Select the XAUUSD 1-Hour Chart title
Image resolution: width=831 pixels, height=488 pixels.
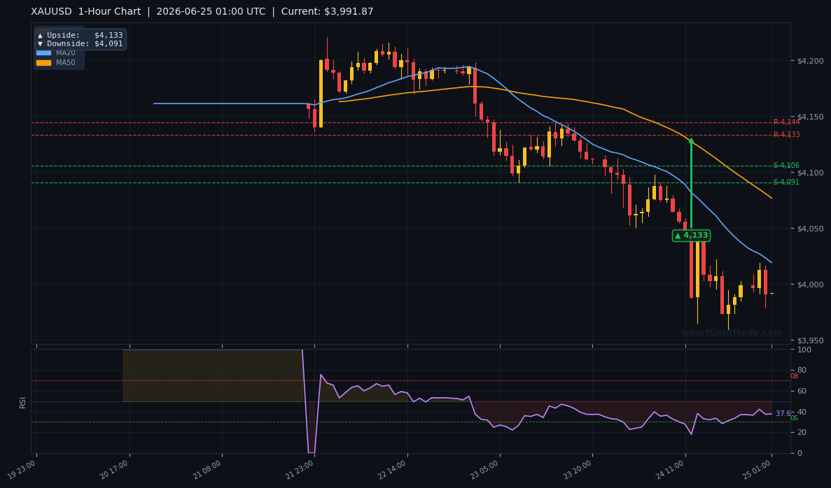click(86, 12)
